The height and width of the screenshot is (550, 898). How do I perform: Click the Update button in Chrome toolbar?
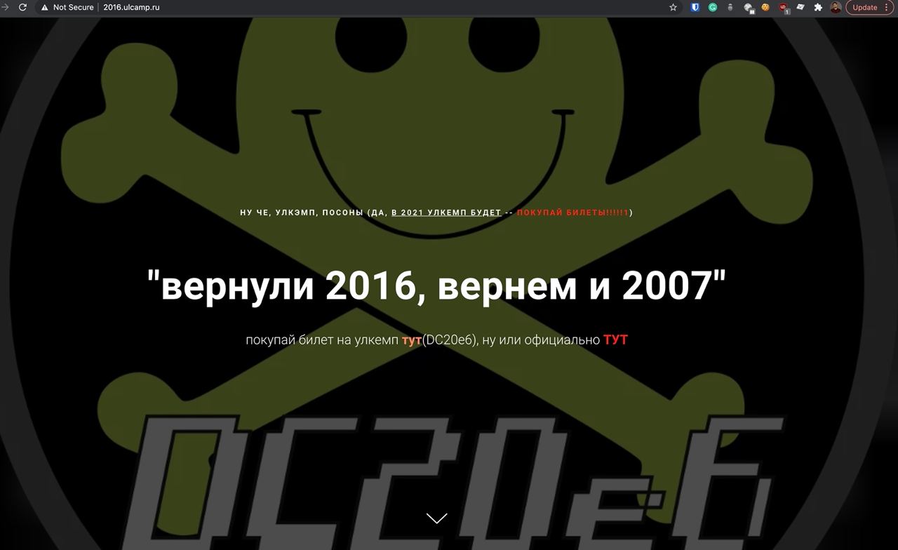[864, 7]
